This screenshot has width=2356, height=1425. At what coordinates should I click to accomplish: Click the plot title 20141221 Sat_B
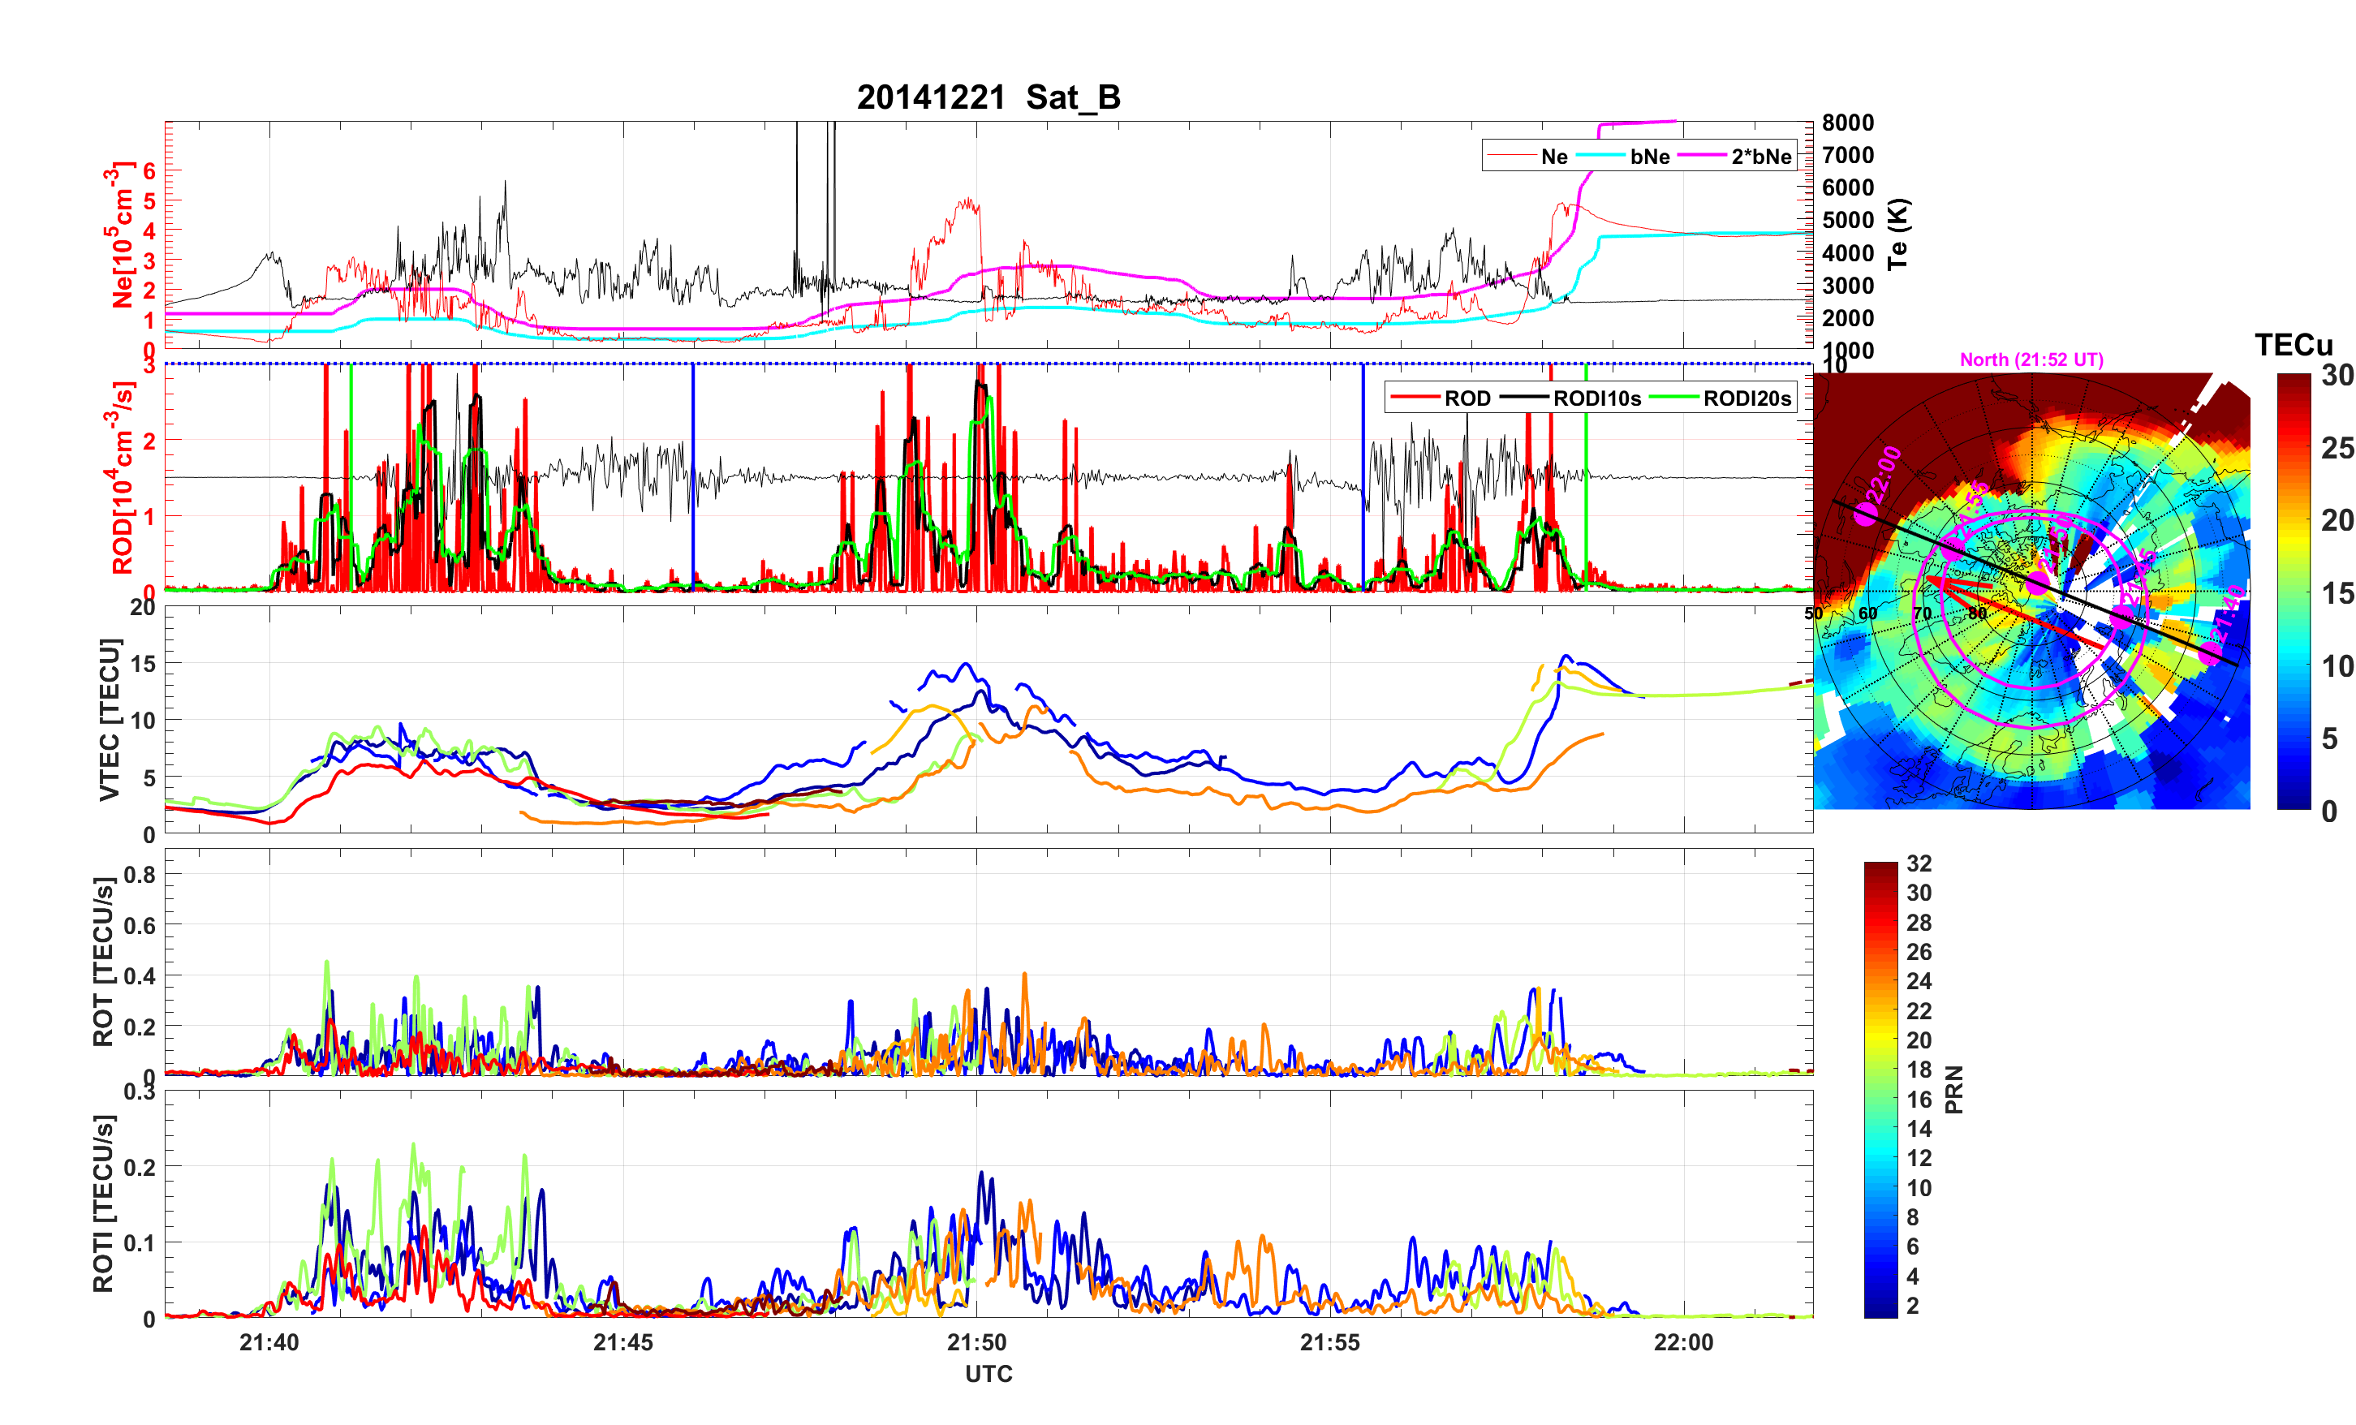(988, 97)
